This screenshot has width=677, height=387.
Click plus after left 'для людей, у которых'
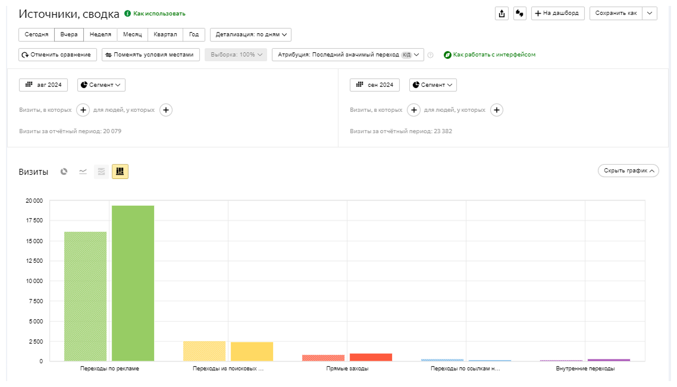point(166,110)
